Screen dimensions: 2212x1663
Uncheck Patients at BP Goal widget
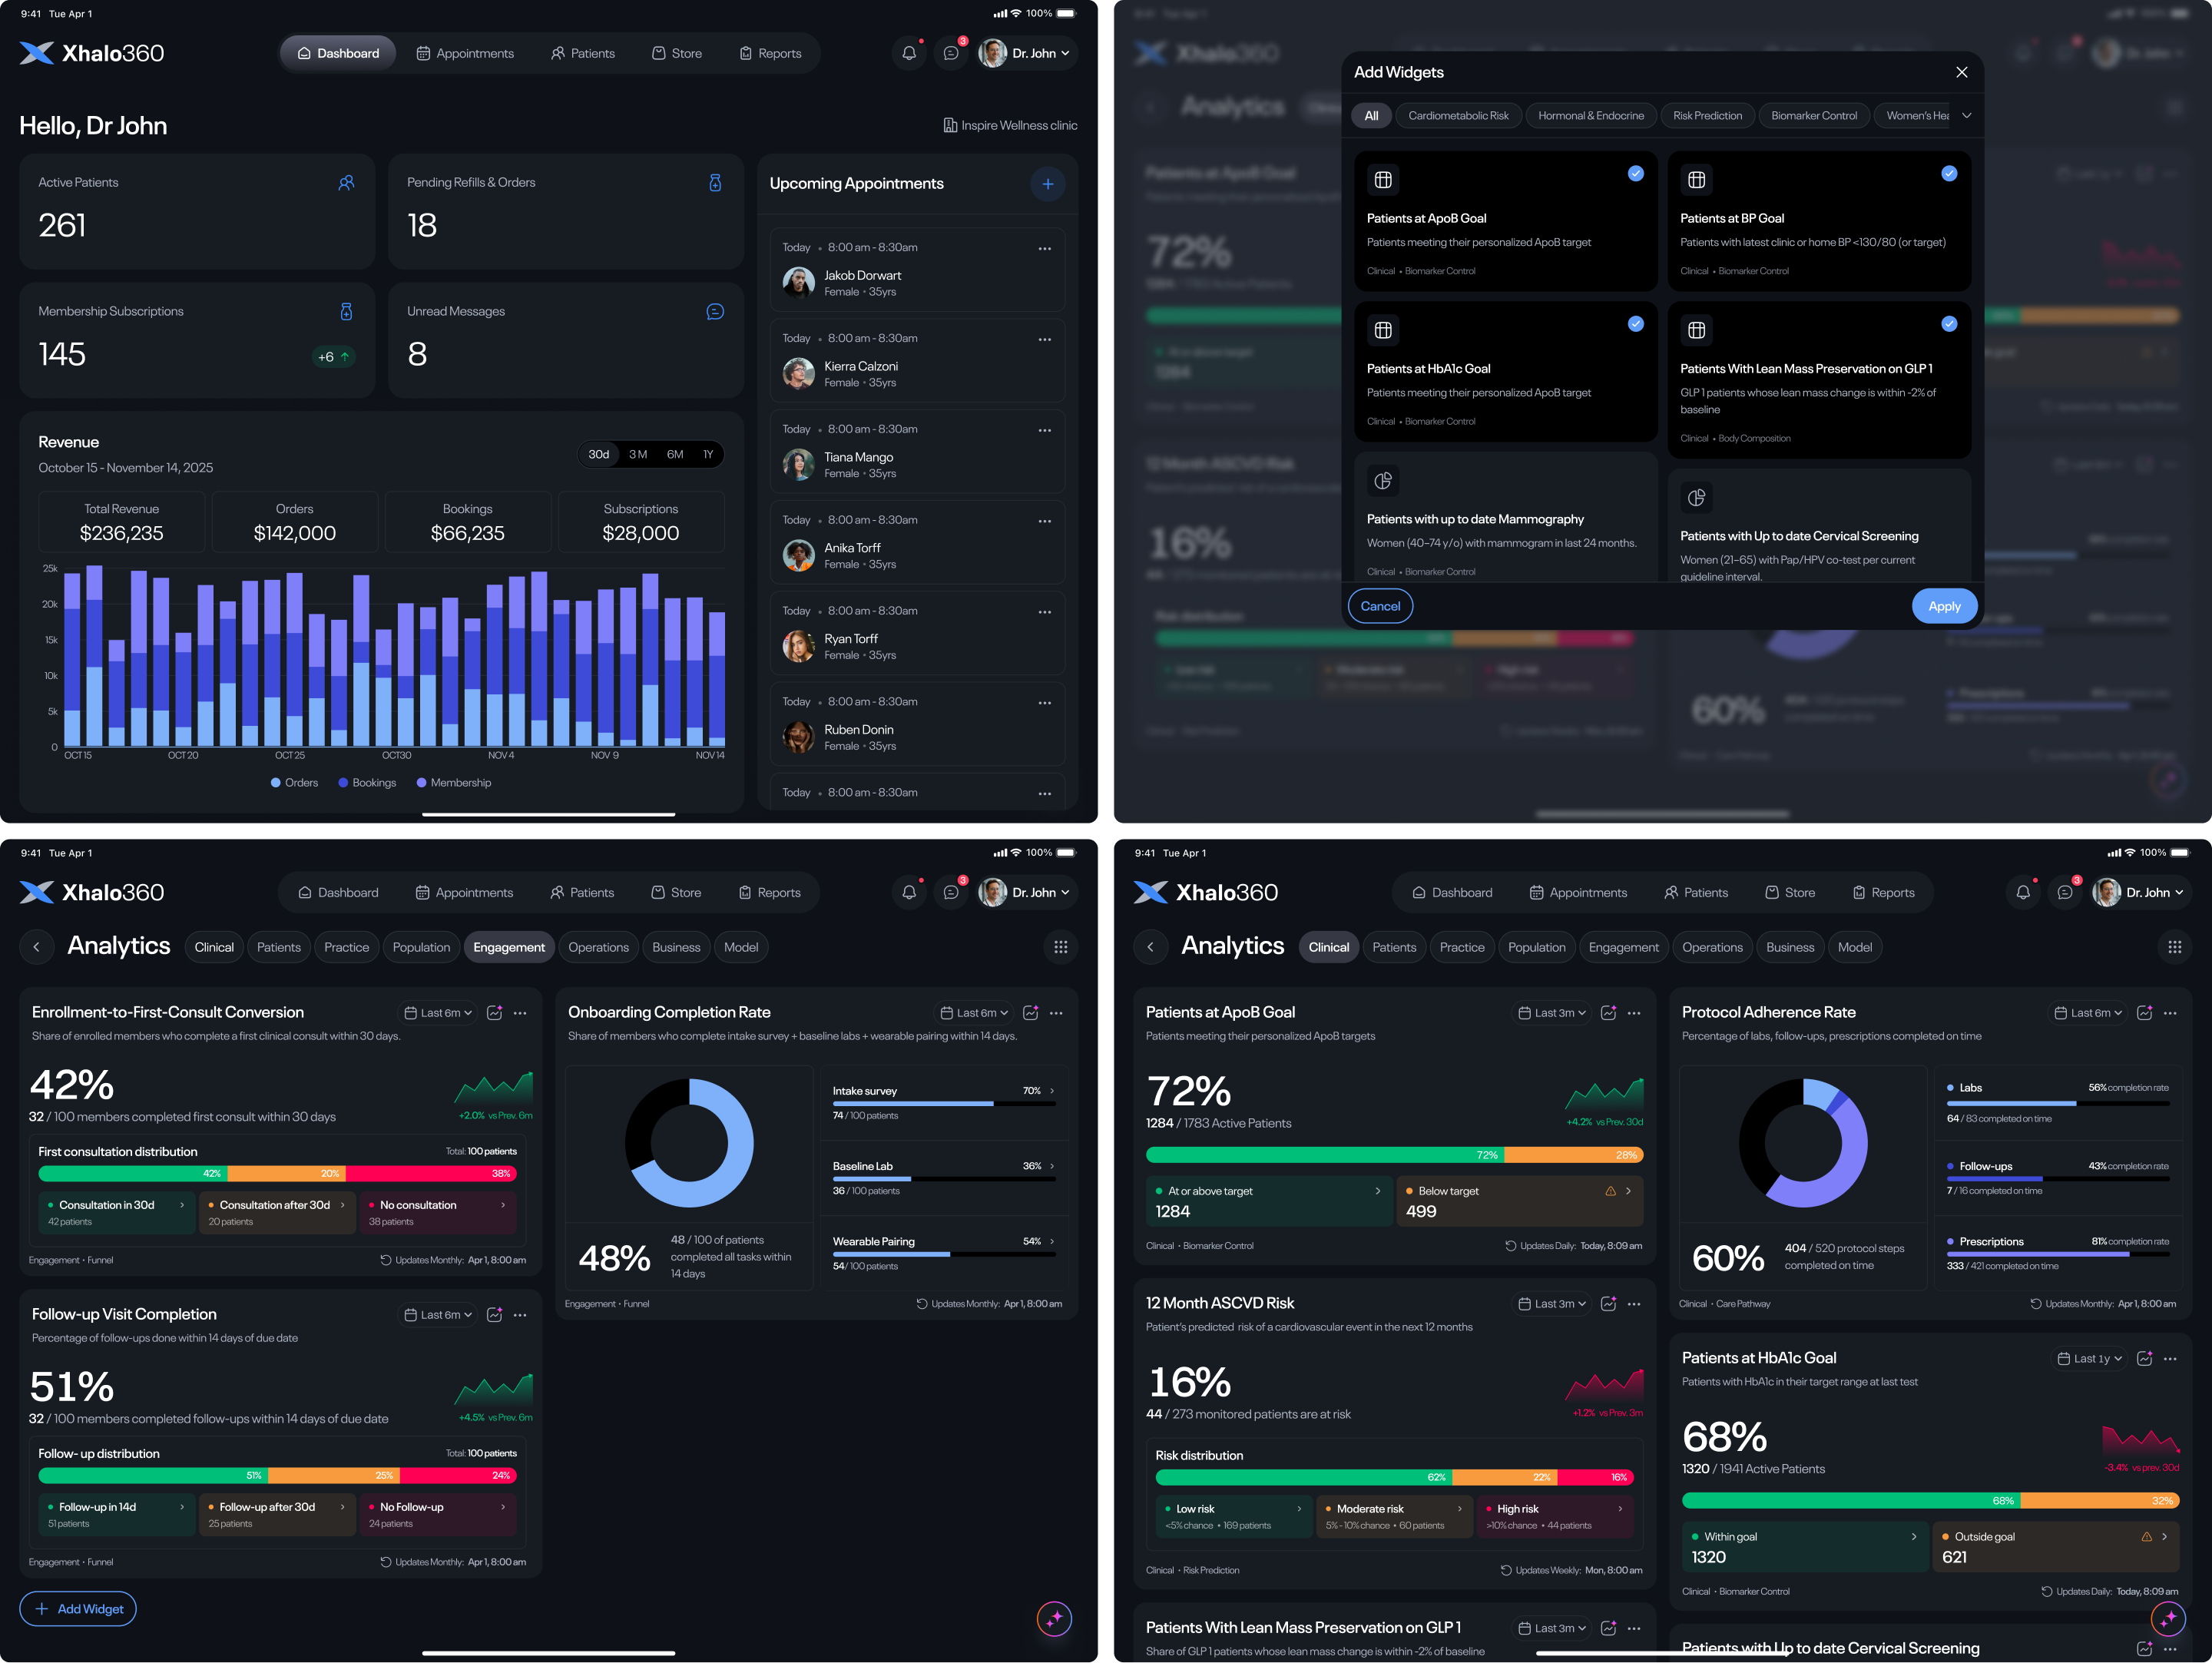[x=1949, y=173]
